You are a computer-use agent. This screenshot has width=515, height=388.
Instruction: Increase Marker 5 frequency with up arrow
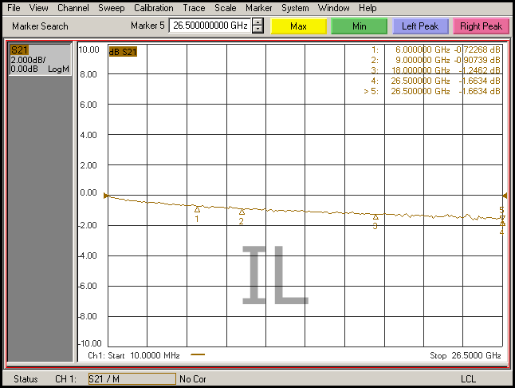(257, 22)
